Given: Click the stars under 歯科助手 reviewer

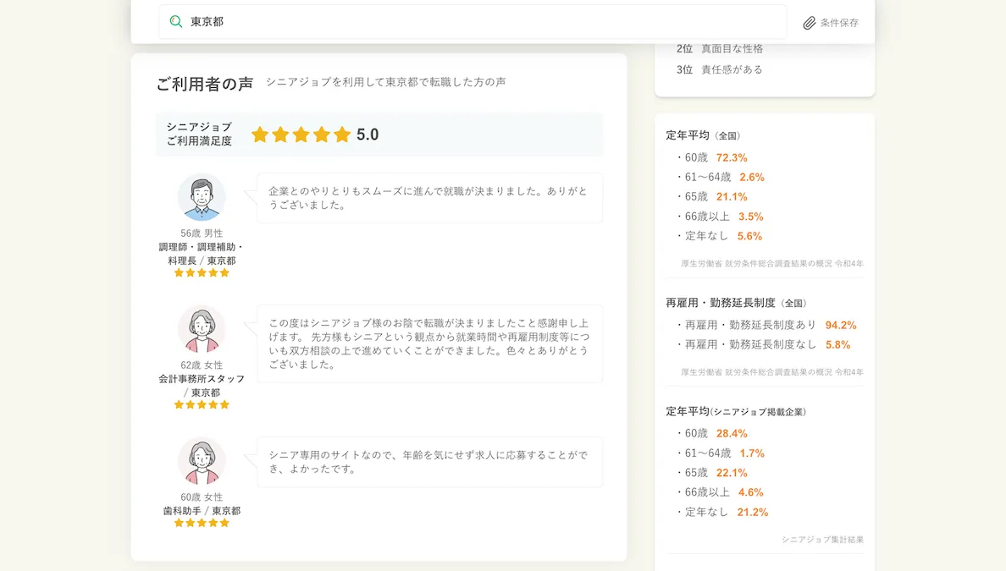Looking at the screenshot, I should [x=202, y=523].
